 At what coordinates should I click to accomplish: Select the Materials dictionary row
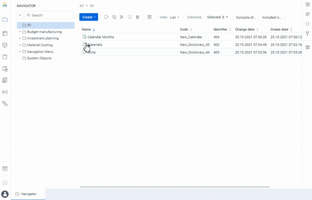pyautogui.click(x=191, y=45)
